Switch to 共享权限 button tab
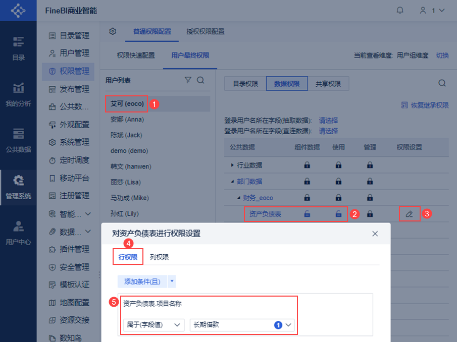 [328, 84]
